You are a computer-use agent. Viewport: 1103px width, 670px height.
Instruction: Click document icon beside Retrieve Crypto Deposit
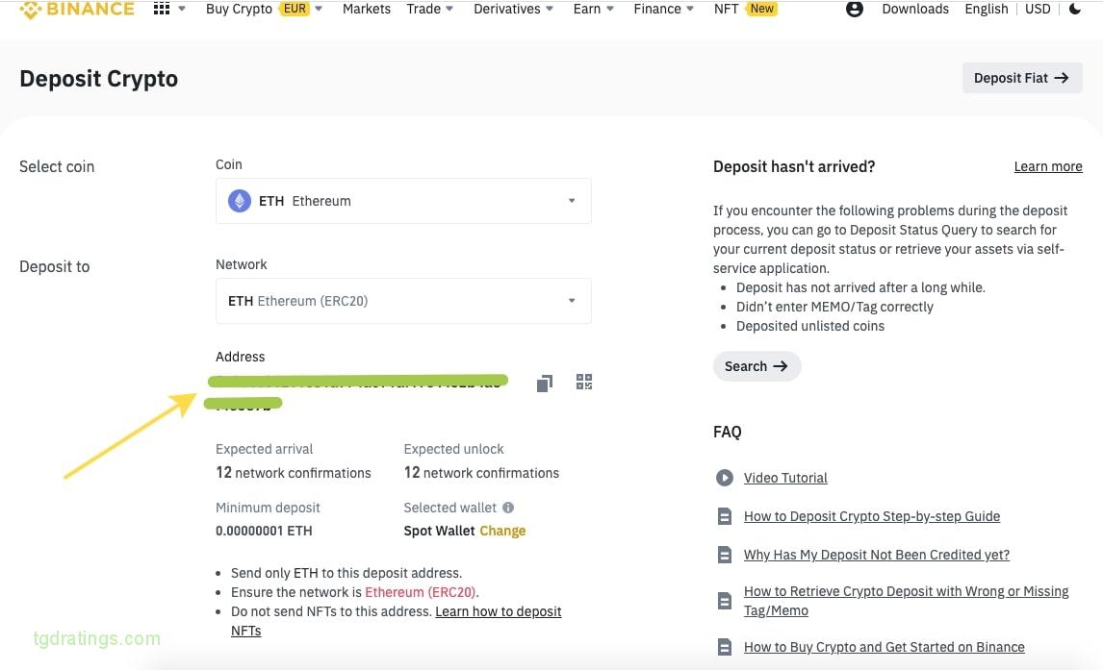pyautogui.click(x=725, y=601)
